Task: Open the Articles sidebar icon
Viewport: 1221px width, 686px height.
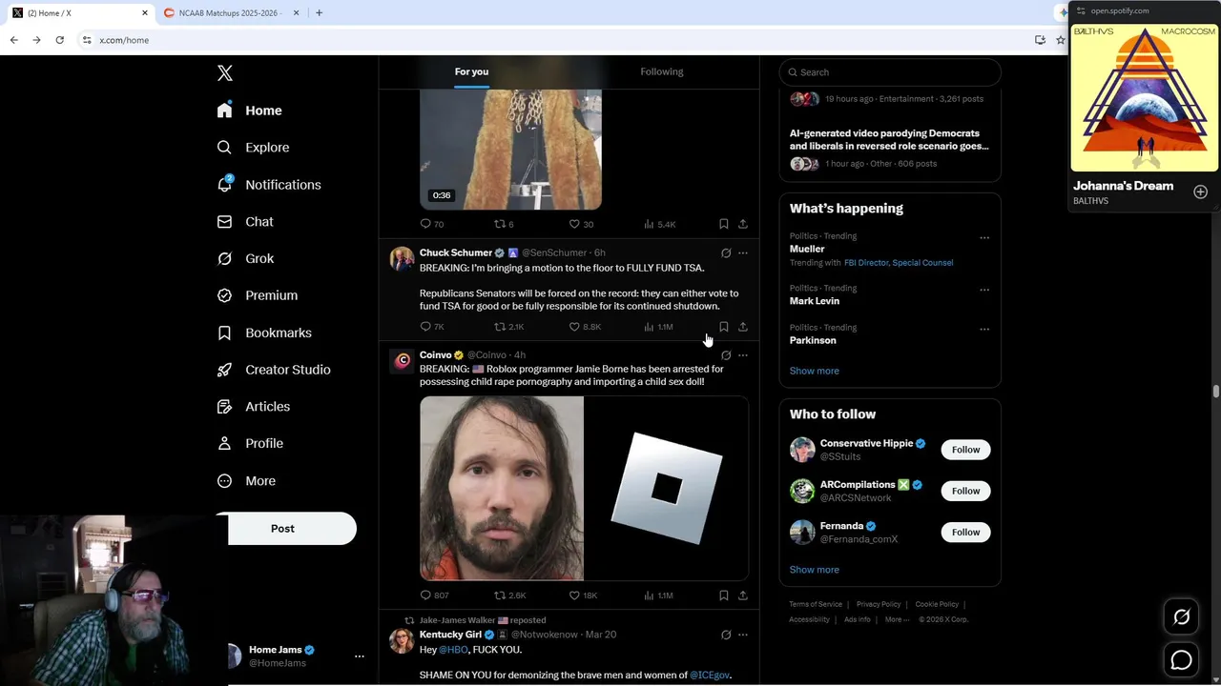Action: [x=224, y=407]
